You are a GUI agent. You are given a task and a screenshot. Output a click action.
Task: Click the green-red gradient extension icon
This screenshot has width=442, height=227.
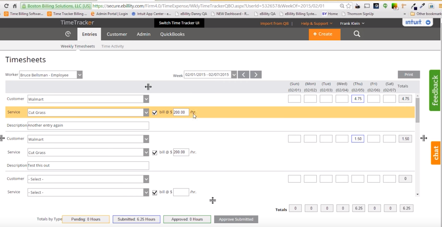(394, 6)
